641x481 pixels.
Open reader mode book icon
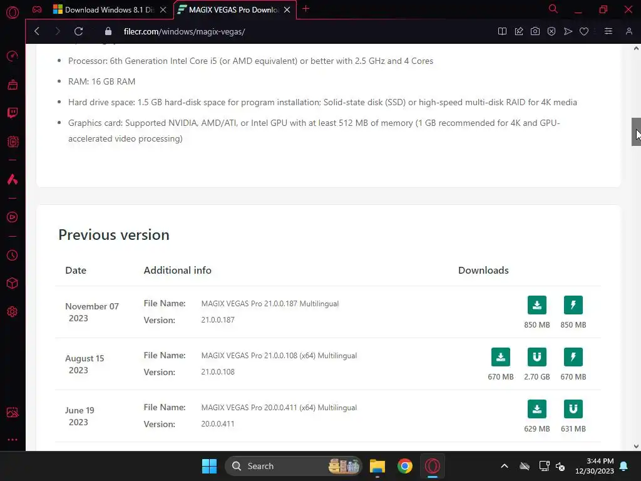[502, 31]
